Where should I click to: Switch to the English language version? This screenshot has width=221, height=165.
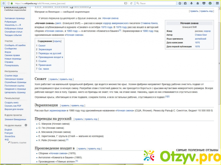coord(8,130)
